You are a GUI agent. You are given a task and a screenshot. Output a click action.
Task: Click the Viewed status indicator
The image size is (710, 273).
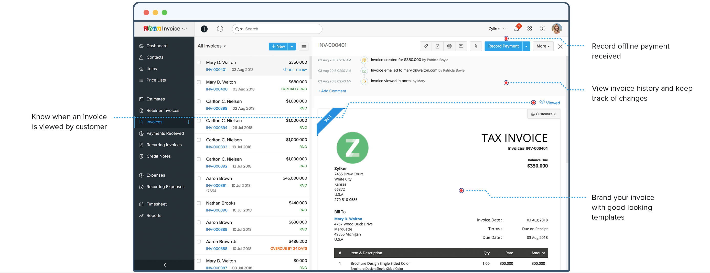tap(550, 103)
